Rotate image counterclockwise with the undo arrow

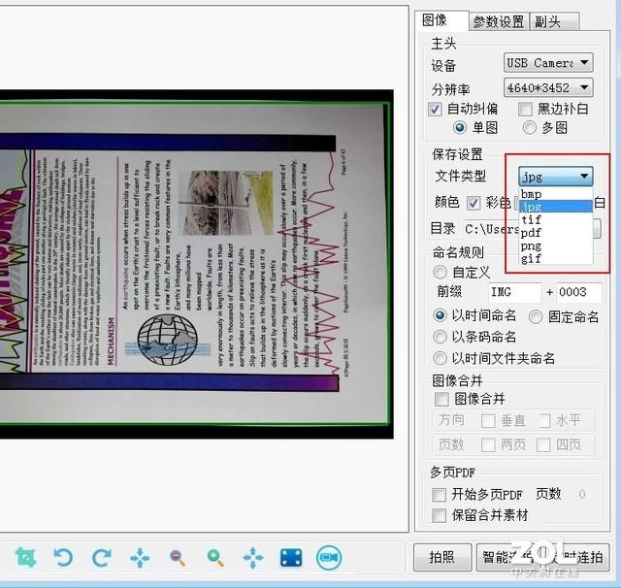(63, 558)
